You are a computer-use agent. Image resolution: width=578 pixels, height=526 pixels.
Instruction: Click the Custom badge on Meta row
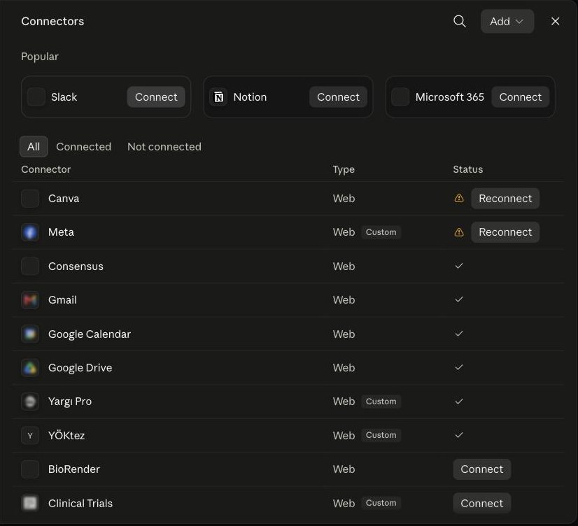(x=381, y=232)
